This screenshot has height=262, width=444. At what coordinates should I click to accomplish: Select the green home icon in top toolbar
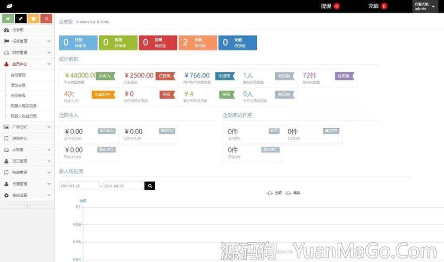coord(8,19)
